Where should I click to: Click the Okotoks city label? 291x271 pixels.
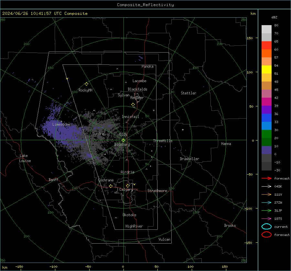coord(129,215)
